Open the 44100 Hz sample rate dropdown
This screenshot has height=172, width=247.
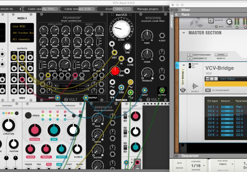pos(11,9)
